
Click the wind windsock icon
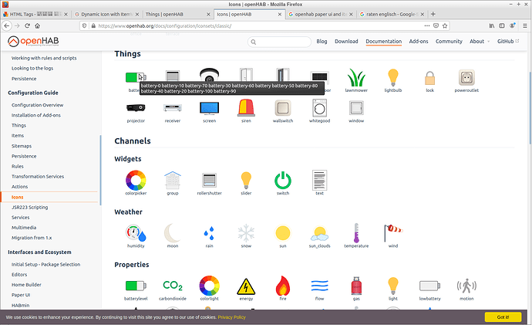point(393,233)
